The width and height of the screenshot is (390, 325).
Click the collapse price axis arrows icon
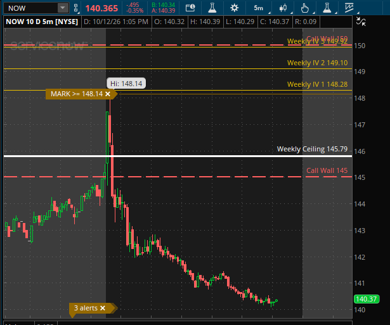(x=361, y=22)
